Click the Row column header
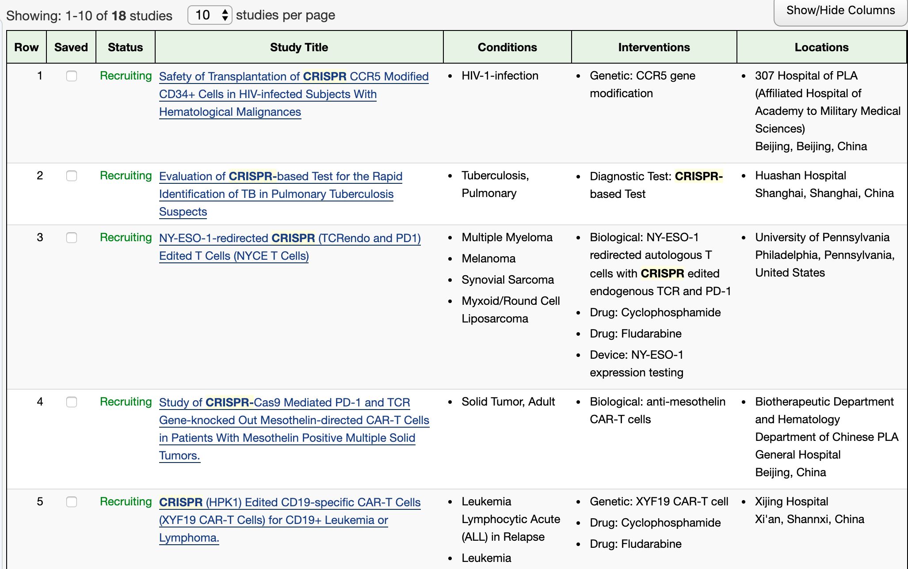Image resolution: width=908 pixels, height=569 pixels. 27,47
